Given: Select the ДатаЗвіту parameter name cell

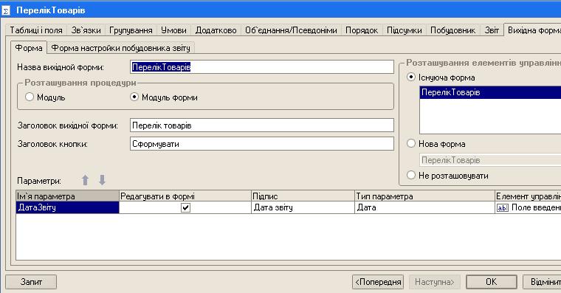Looking at the screenshot, I should (68, 207).
